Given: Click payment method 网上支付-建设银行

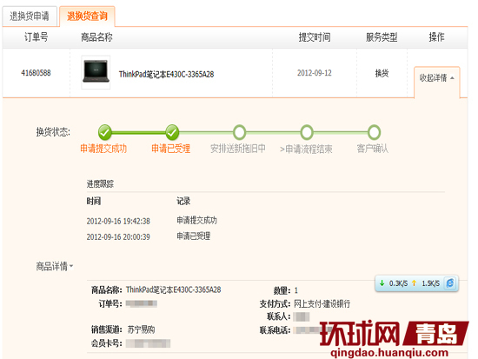Looking at the screenshot, I should pyautogui.click(x=322, y=303).
